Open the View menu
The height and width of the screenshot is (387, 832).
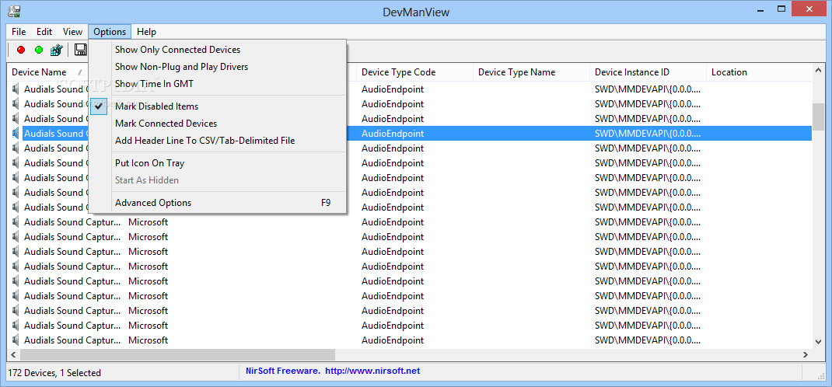pos(72,32)
